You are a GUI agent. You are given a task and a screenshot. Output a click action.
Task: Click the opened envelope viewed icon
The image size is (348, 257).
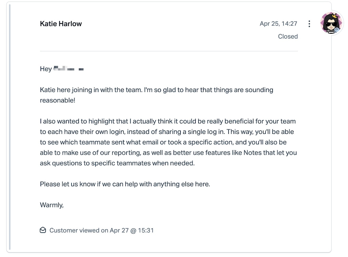click(43, 230)
